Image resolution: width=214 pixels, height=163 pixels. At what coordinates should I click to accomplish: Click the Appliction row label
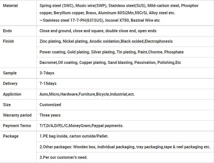point(12,94)
